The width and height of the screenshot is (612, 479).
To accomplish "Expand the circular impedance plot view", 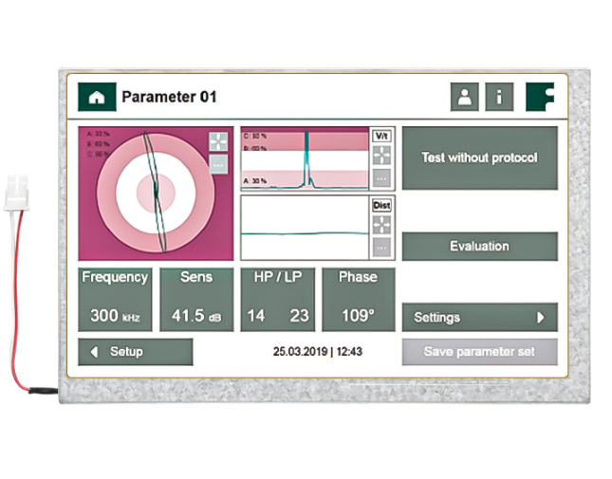I will pos(218,141).
